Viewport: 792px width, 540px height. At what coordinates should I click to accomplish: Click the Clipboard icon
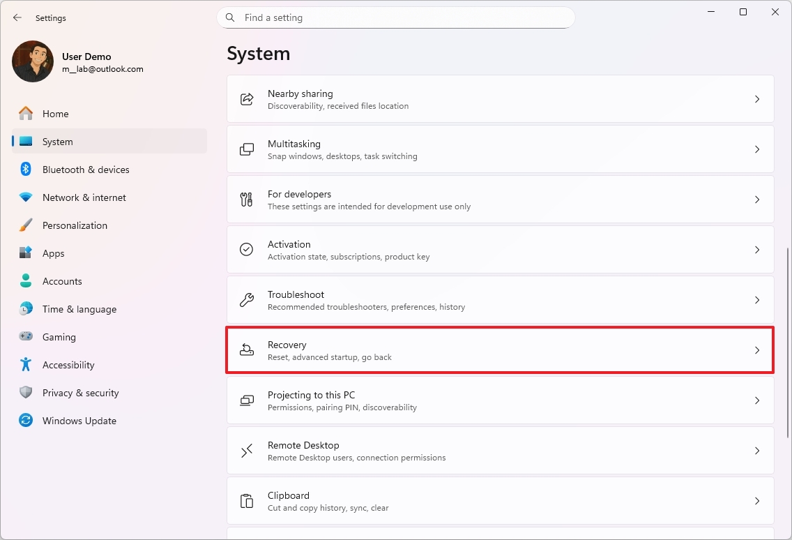[x=247, y=501]
